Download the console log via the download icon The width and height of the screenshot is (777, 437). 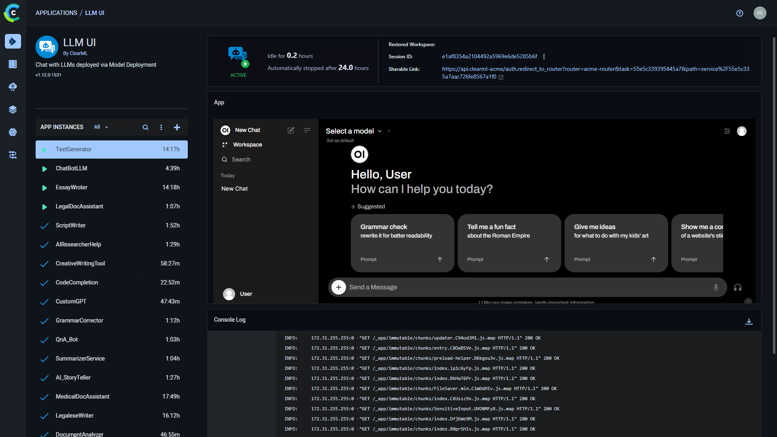click(749, 321)
